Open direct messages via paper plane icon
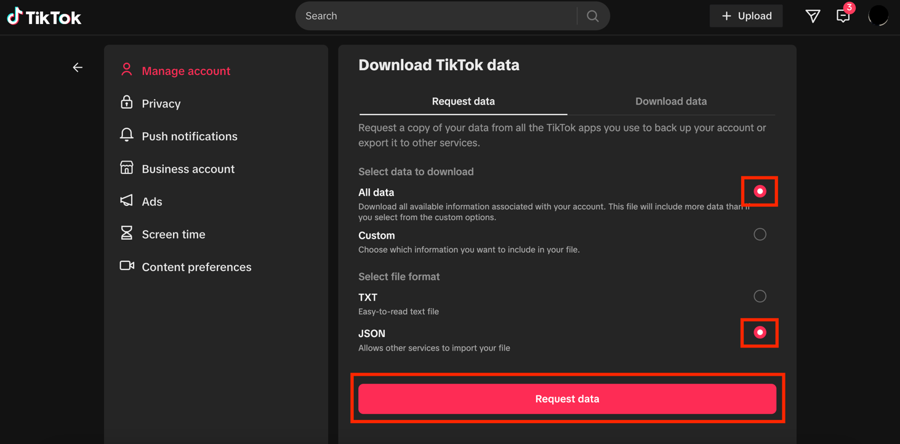Image resolution: width=900 pixels, height=444 pixels. tap(813, 15)
